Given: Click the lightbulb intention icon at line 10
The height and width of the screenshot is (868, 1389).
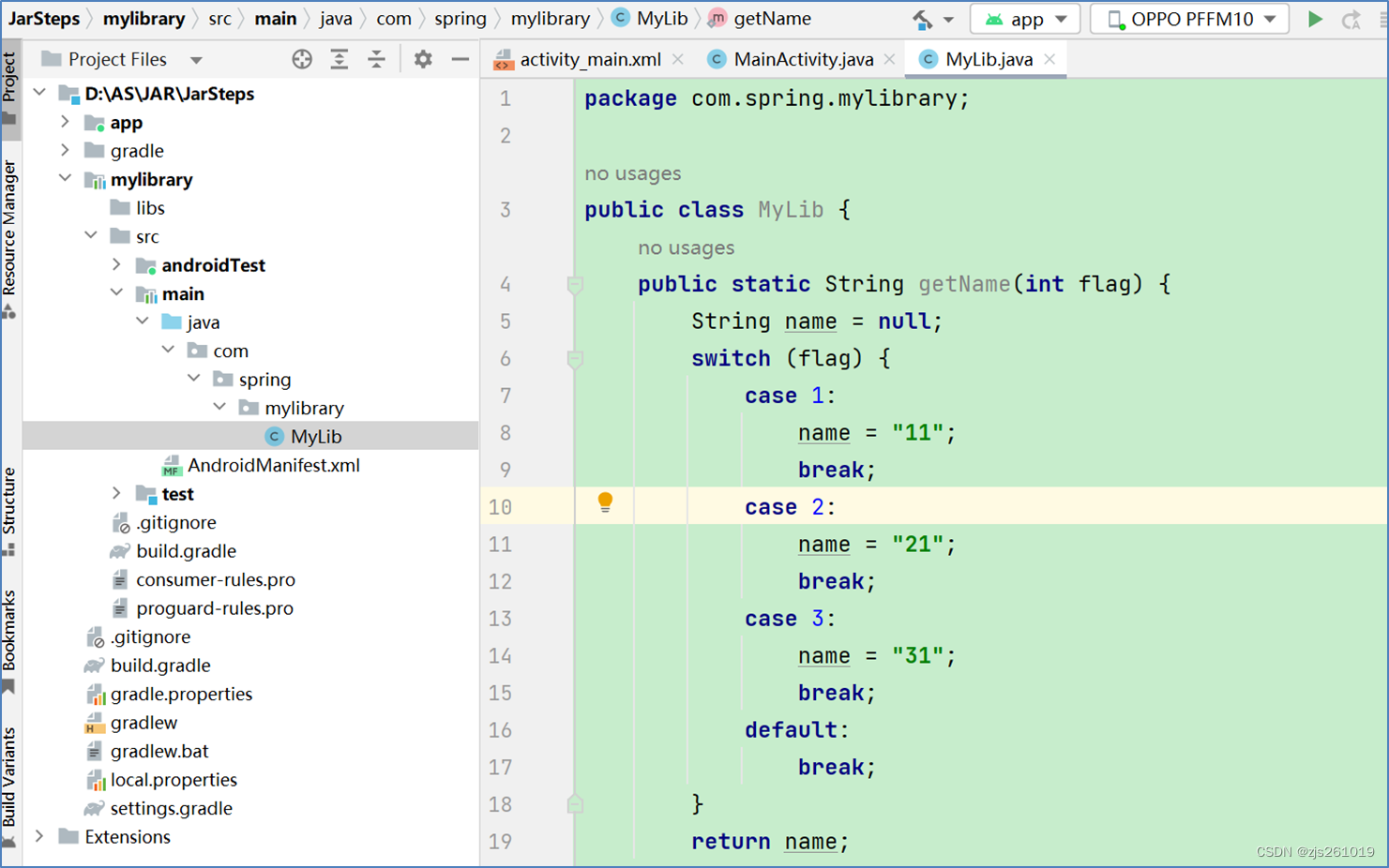Looking at the screenshot, I should point(605,505).
